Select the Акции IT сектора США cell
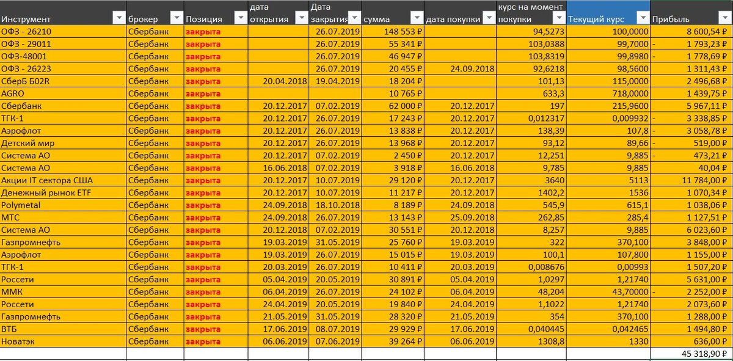This screenshot has height=361, width=733. [63, 180]
